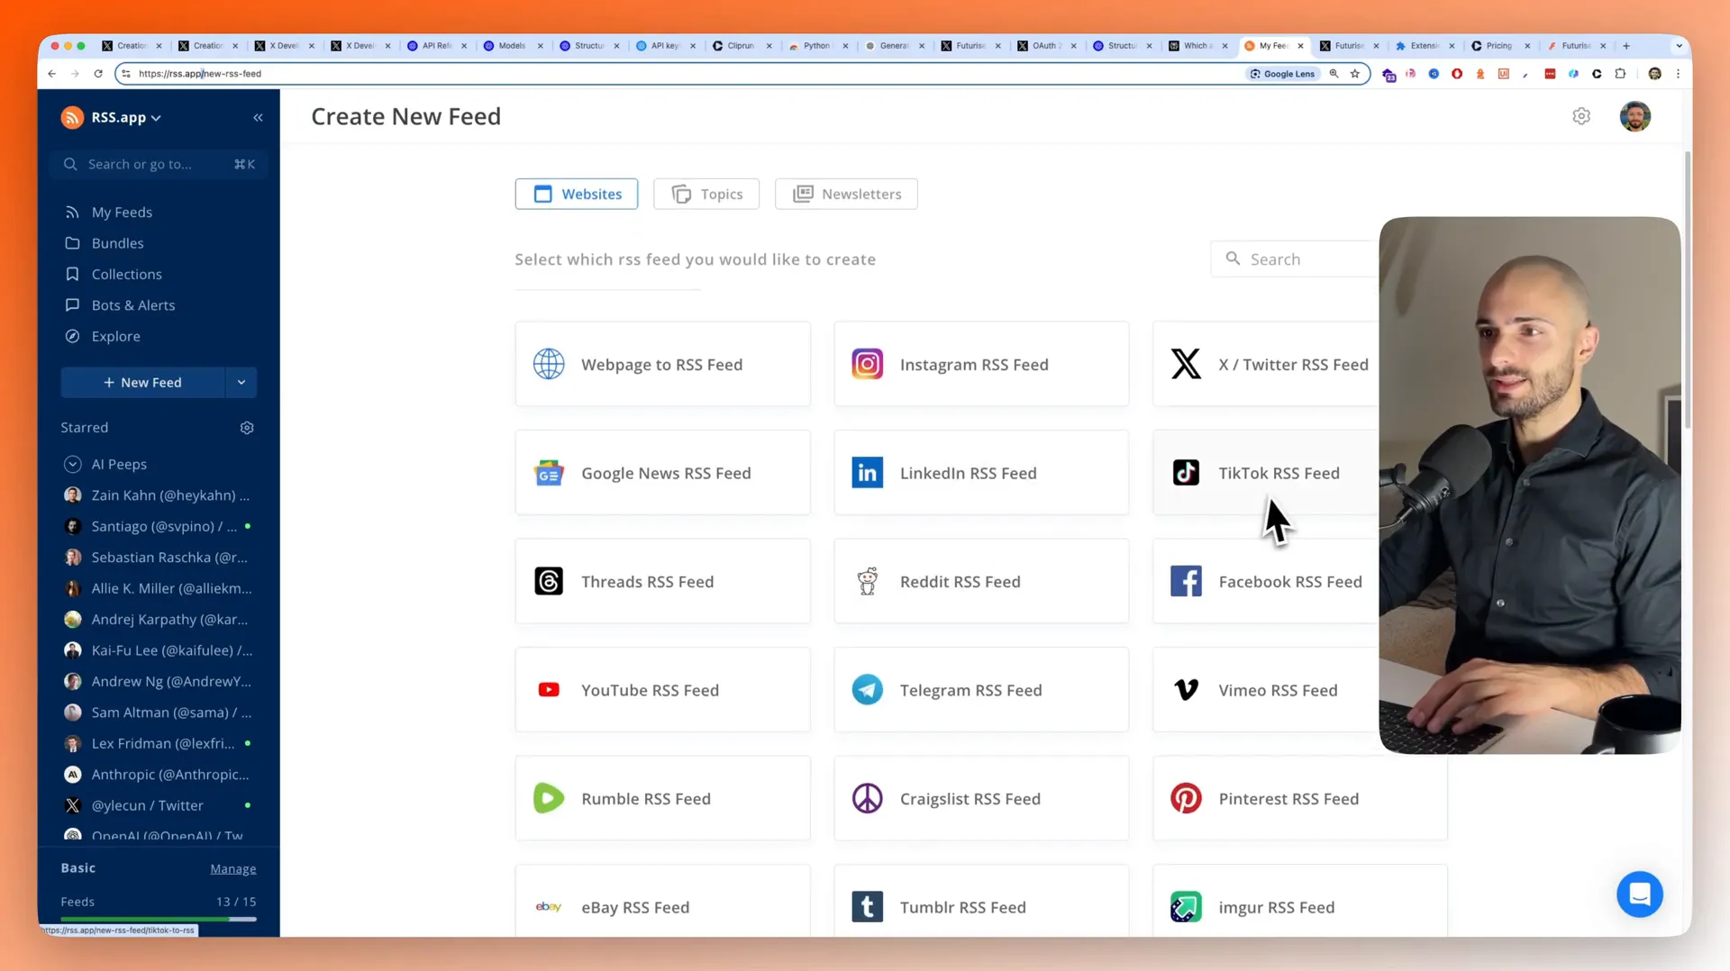Expand New Feed dropdown arrow
The width and height of the screenshot is (1730, 971).
(241, 382)
